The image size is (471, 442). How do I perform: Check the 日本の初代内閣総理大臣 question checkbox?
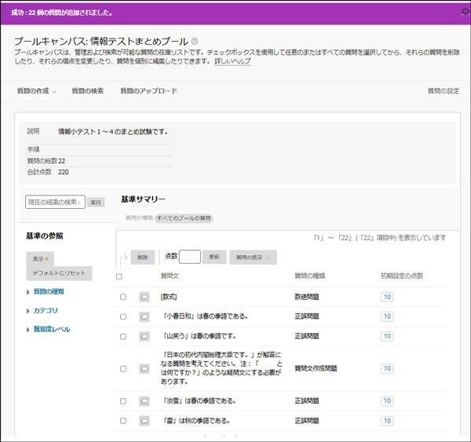123,369
